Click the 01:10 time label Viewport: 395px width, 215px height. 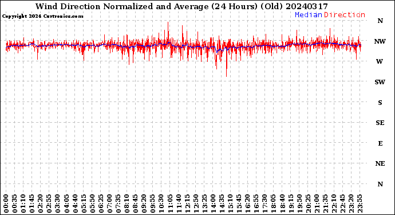coord(23,204)
